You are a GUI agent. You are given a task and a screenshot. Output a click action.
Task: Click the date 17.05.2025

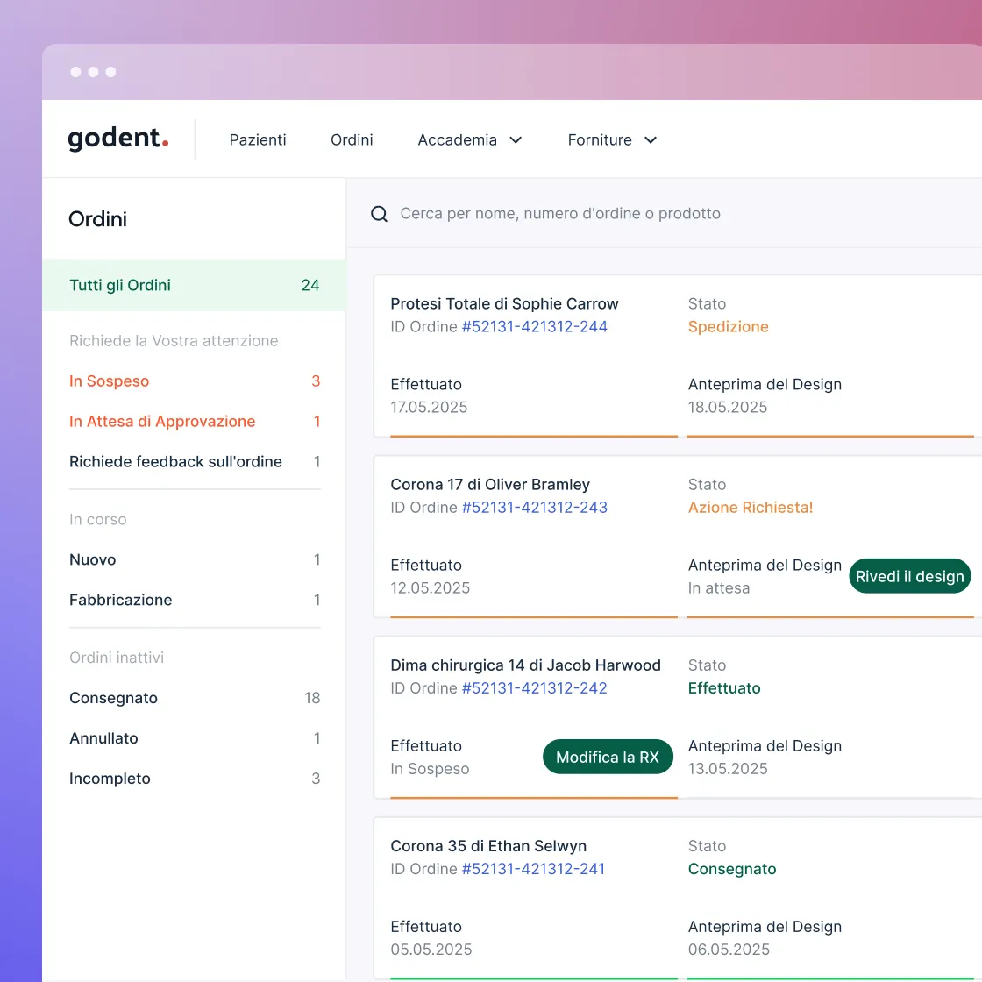(429, 407)
